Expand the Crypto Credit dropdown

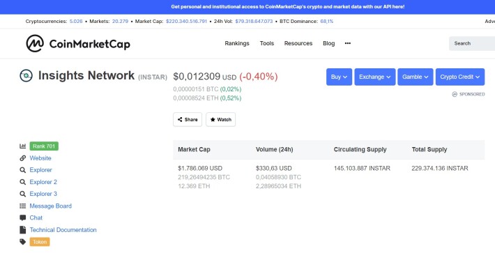(460, 77)
